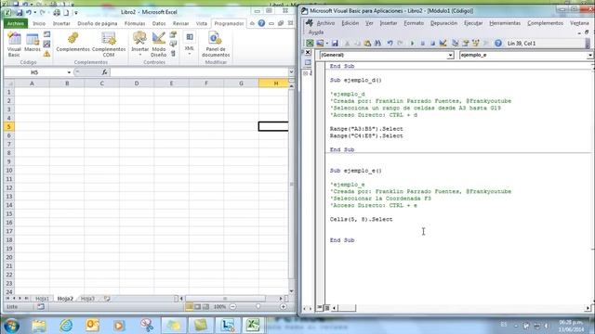Switch to the Datos ribbon tab
The width and height of the screenshot is (595, 334).
click(x=159, y=23)
